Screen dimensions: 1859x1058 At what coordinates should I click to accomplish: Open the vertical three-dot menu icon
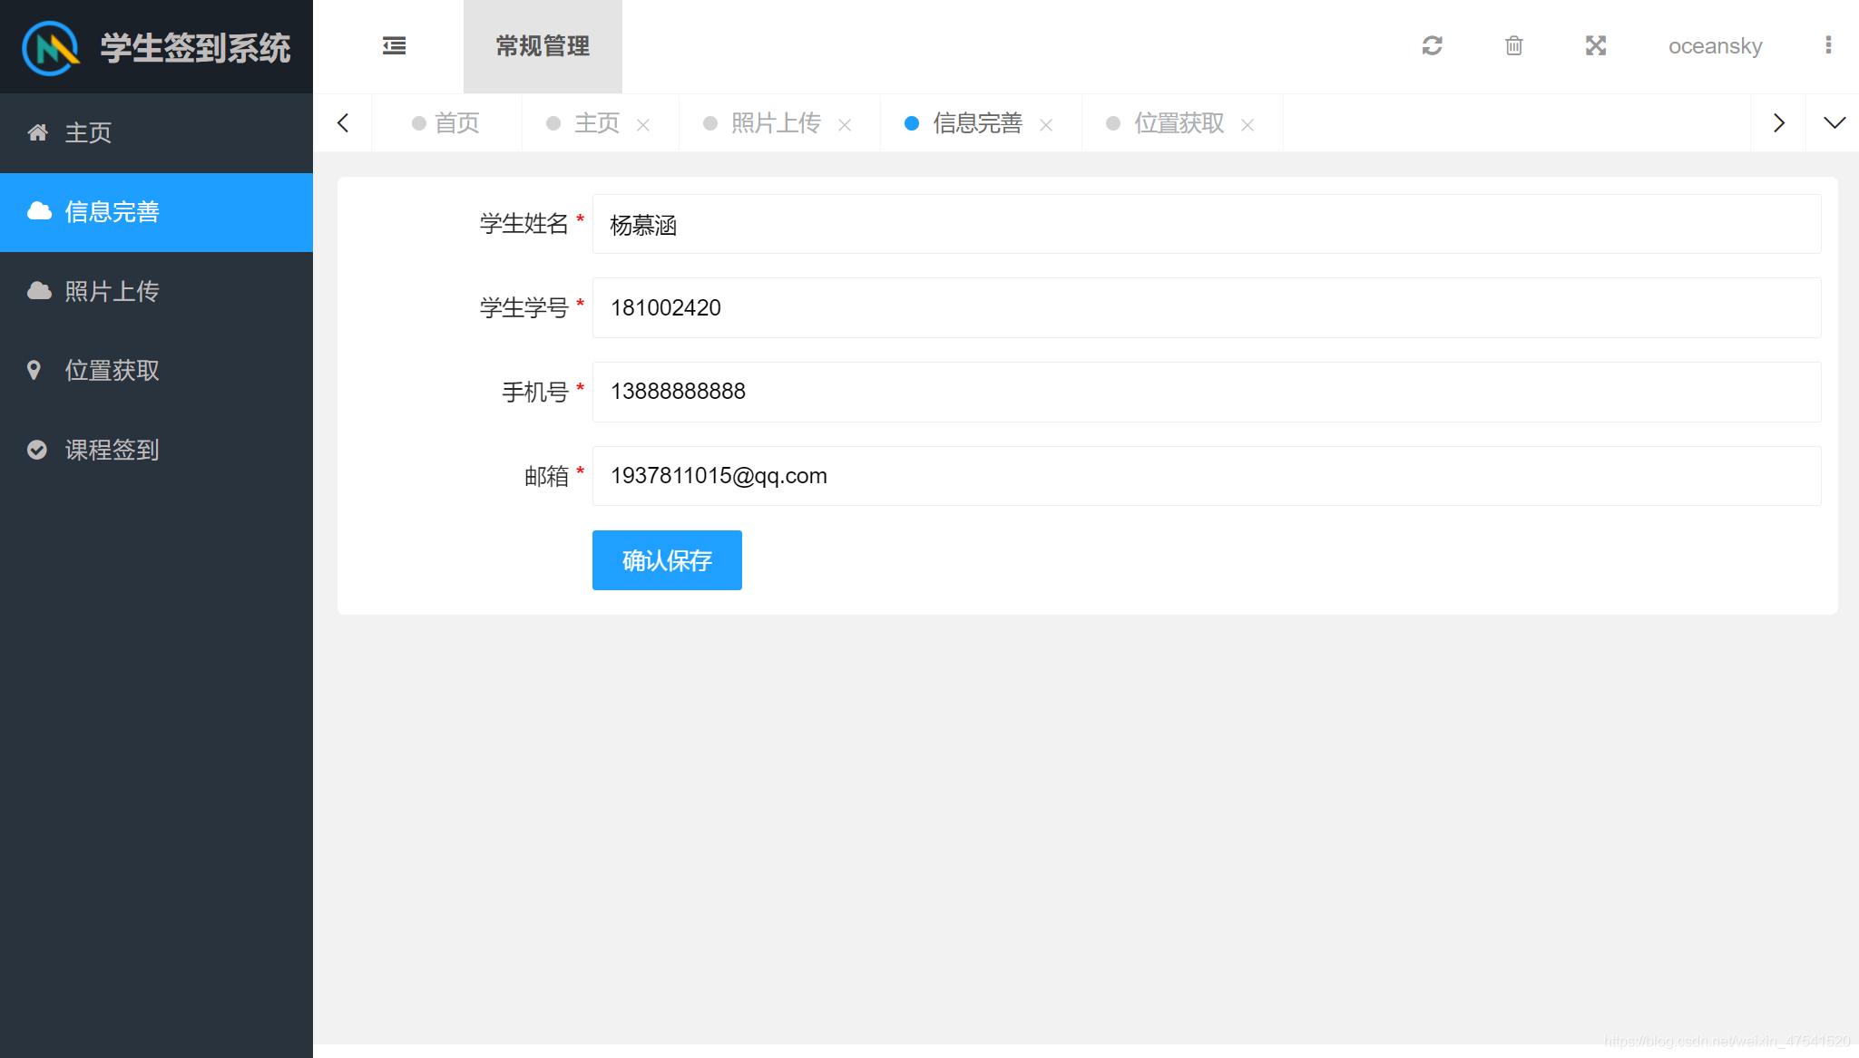point(1828,45)
